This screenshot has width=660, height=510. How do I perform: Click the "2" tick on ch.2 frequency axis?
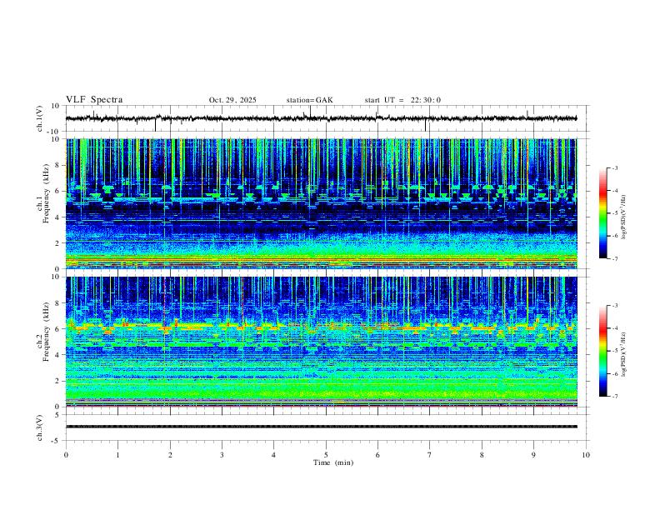point(58,381)
